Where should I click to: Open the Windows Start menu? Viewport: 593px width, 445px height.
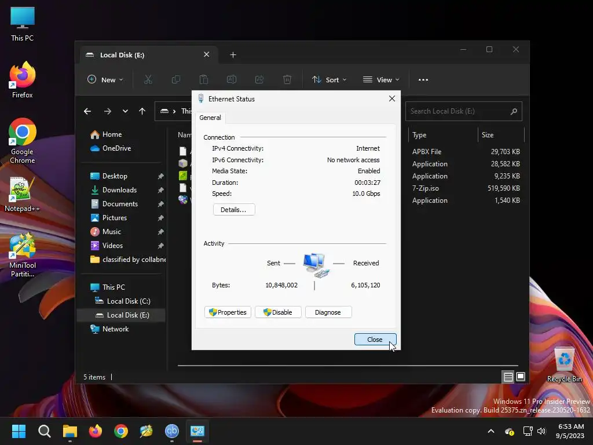pos(19,431)
